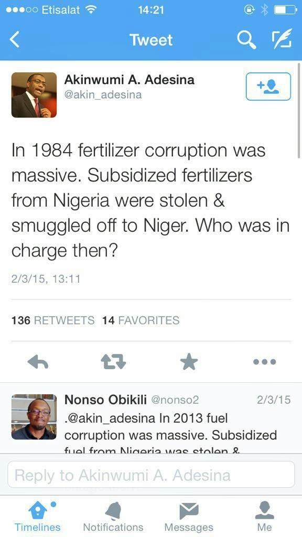This screenshot has width=302, height=537.
Task: Reply to the tweet using arrow icon
Action: tap(38, 362)
